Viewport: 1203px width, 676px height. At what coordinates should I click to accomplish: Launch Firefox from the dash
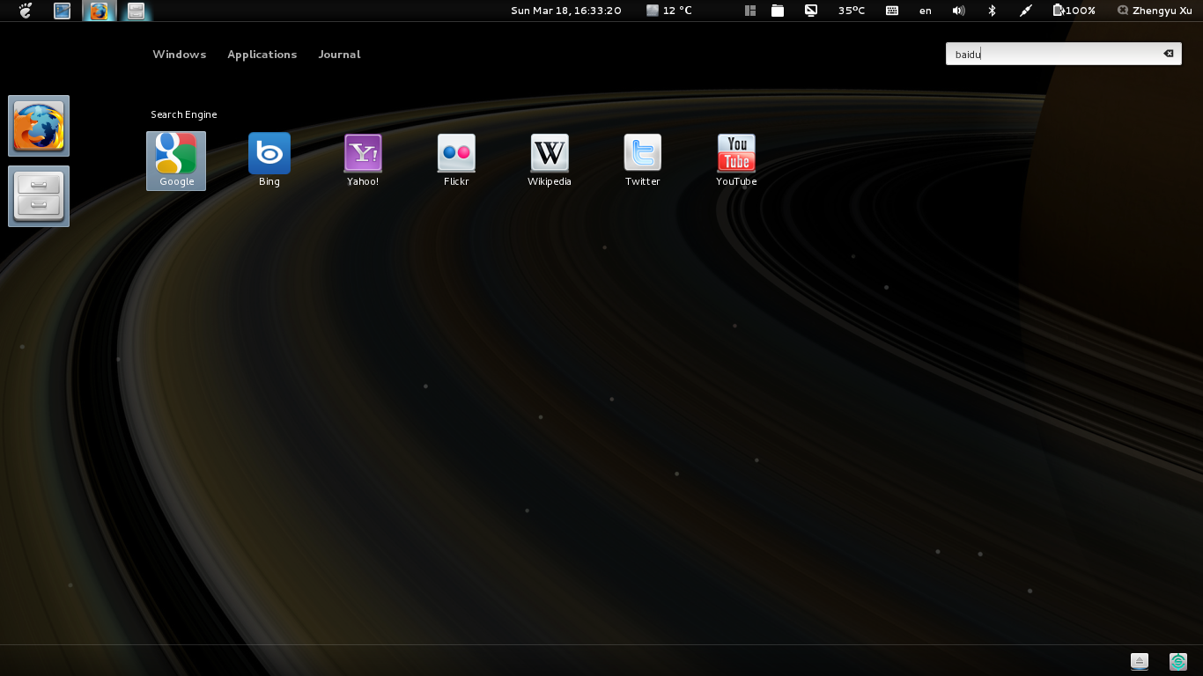[39, 126]
